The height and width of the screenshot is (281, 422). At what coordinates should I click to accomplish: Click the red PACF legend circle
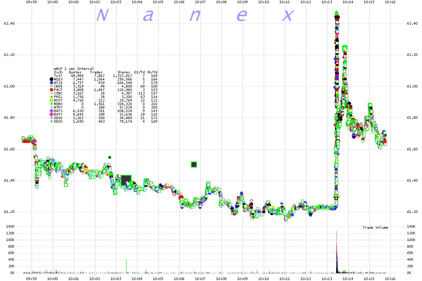coord(51,90)
